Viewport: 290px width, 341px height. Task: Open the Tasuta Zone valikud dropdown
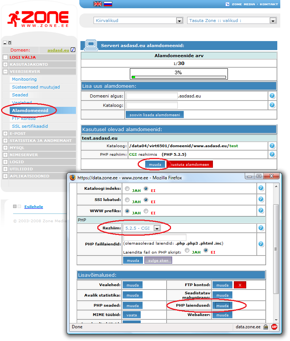232,21
